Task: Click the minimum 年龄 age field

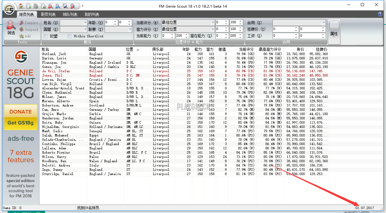Action: 109,23
